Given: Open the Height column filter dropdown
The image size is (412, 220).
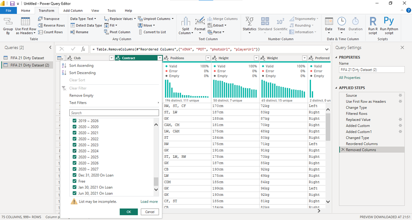Looking at the screenshot, I should click(256, 58).
